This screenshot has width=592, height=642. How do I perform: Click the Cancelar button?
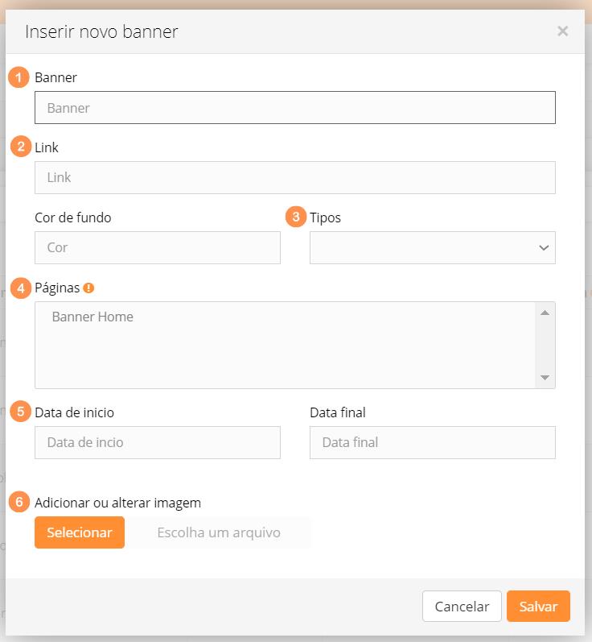(x=462, y=607)
